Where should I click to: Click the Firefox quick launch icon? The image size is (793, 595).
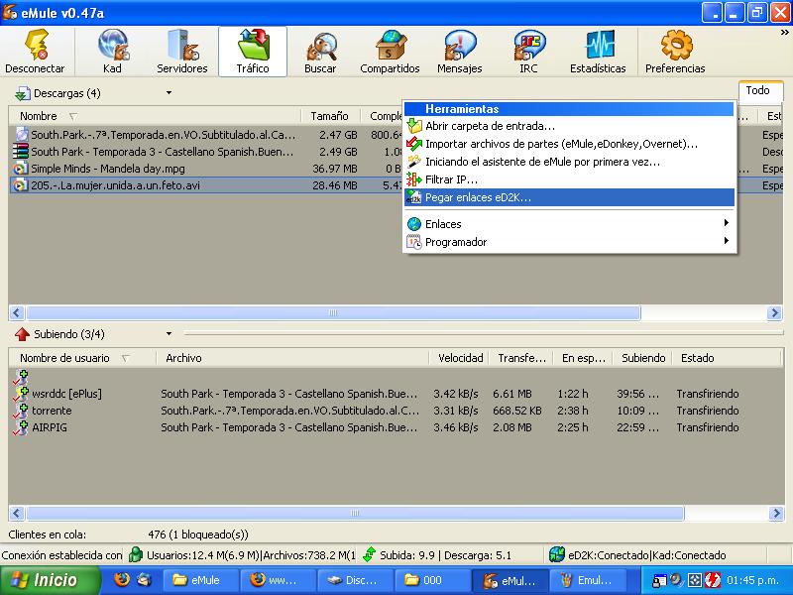pos(122,580)
